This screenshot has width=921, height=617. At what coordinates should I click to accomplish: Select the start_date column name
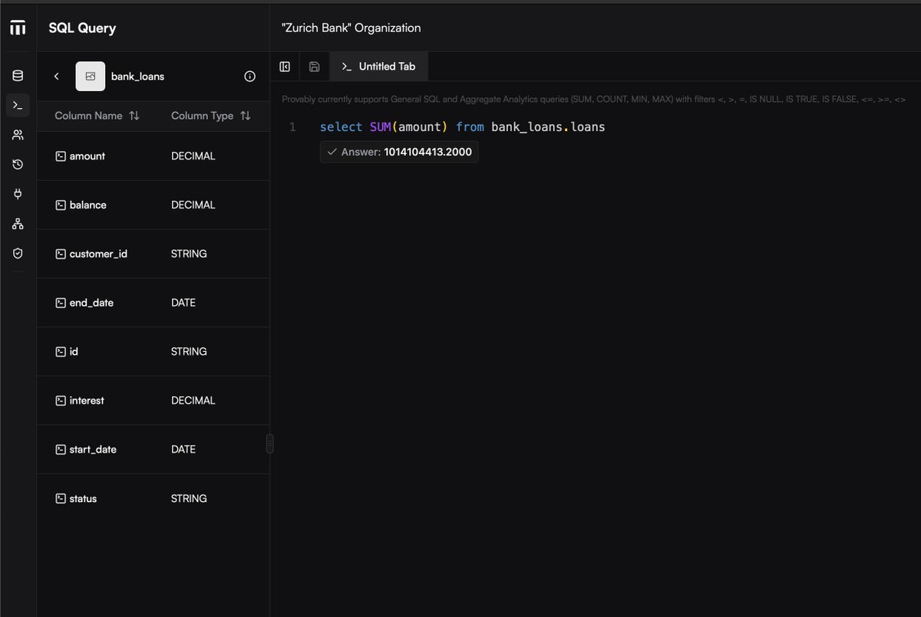[x=93, y=449]
